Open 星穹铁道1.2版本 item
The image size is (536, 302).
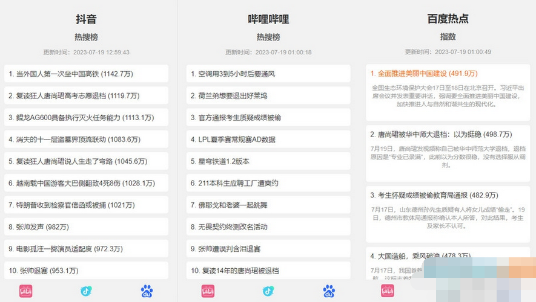click(x=268, y=161)
